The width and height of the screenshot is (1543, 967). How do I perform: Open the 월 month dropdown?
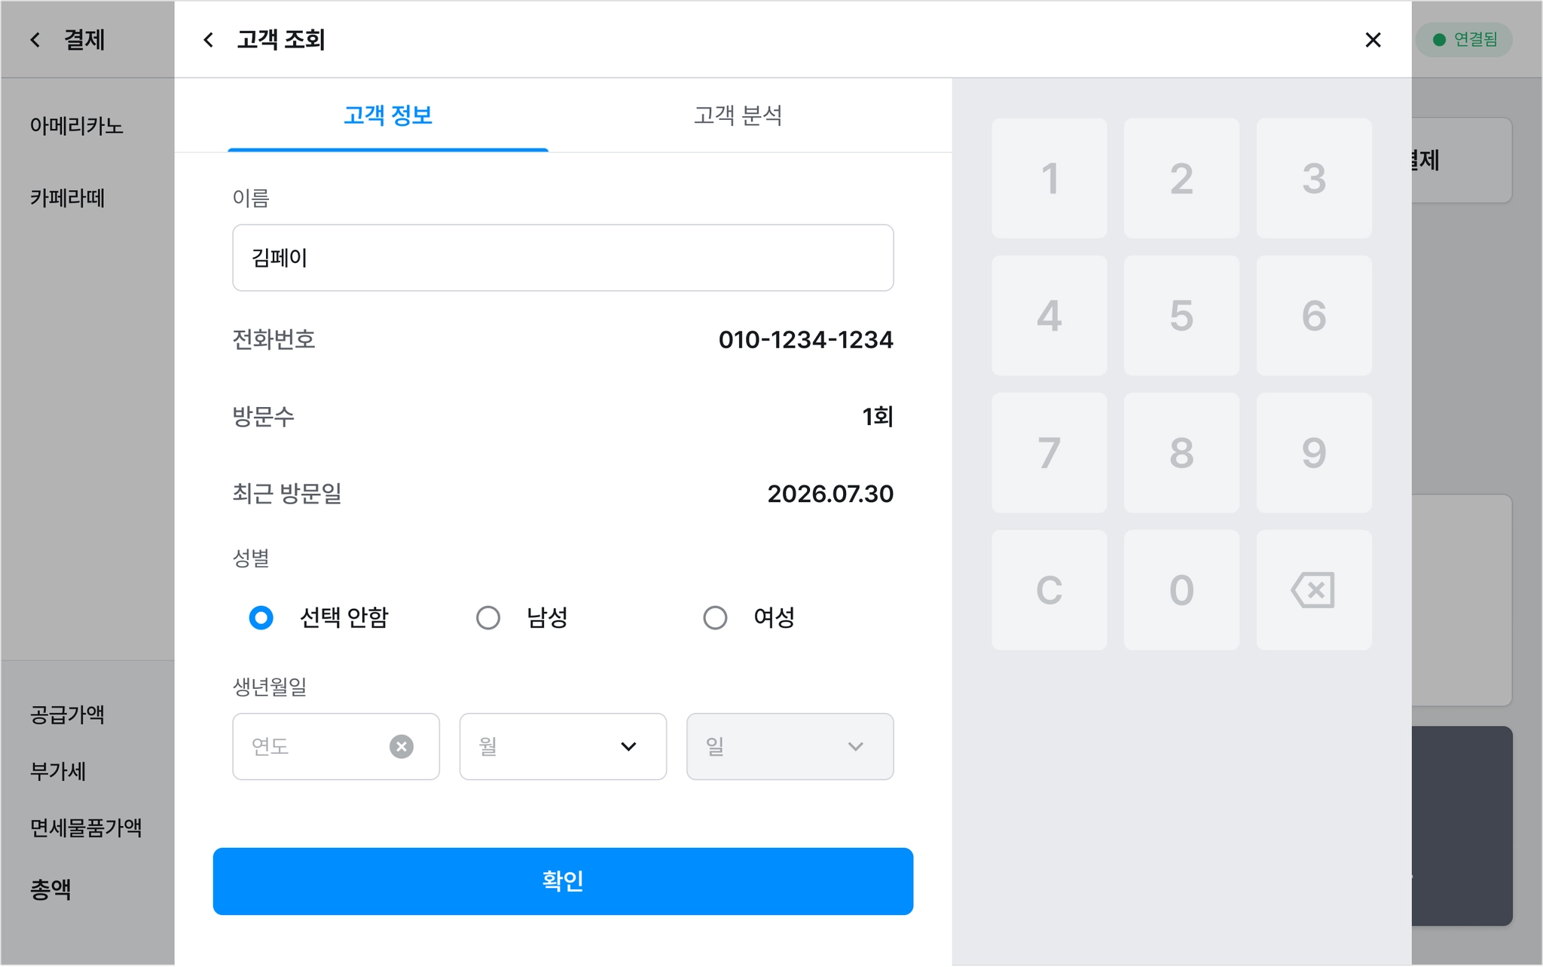(x=563, y=746)
